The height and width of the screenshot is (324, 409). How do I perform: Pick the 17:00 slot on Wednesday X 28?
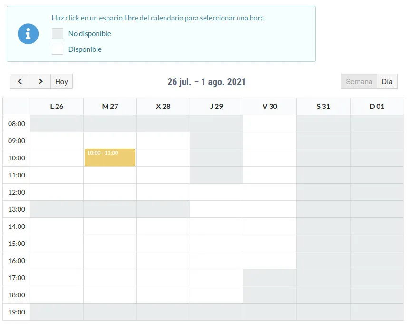tap(163, 277)
